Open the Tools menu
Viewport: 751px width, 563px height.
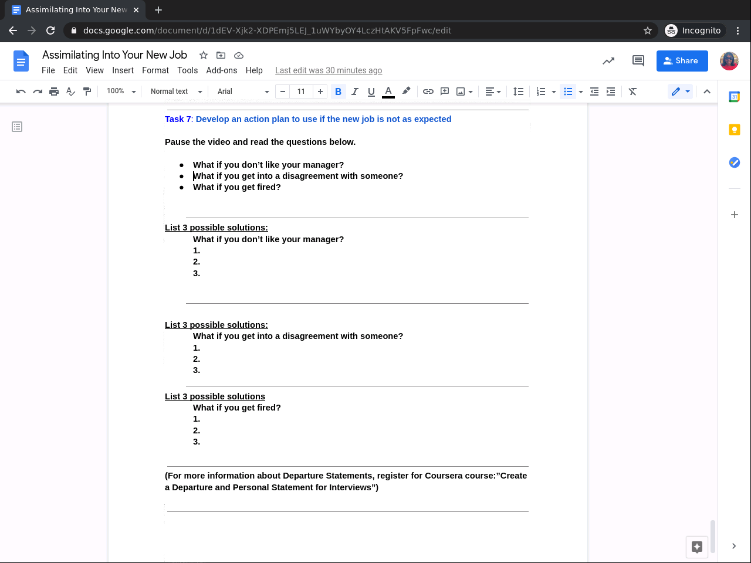188,70
